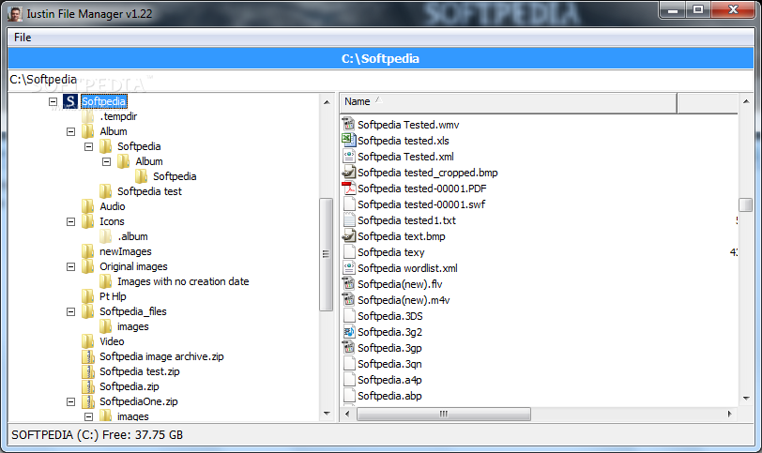Sort files by the Name column header
Image resolution: width=762 pixels, height=453 pixels.
tap(509, 102)
